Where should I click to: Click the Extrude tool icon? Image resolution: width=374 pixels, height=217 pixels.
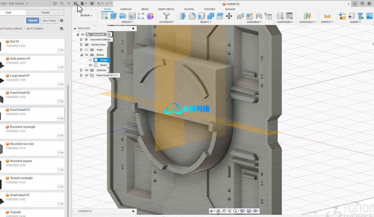pos(114,16)
